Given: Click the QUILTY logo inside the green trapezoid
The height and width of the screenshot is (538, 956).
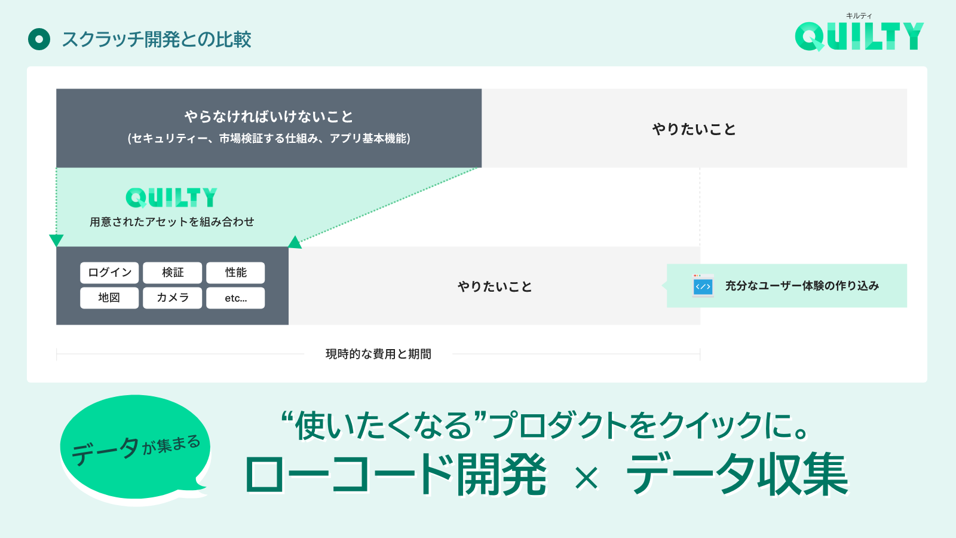Looking at the screenshot, I should (171, 197).
